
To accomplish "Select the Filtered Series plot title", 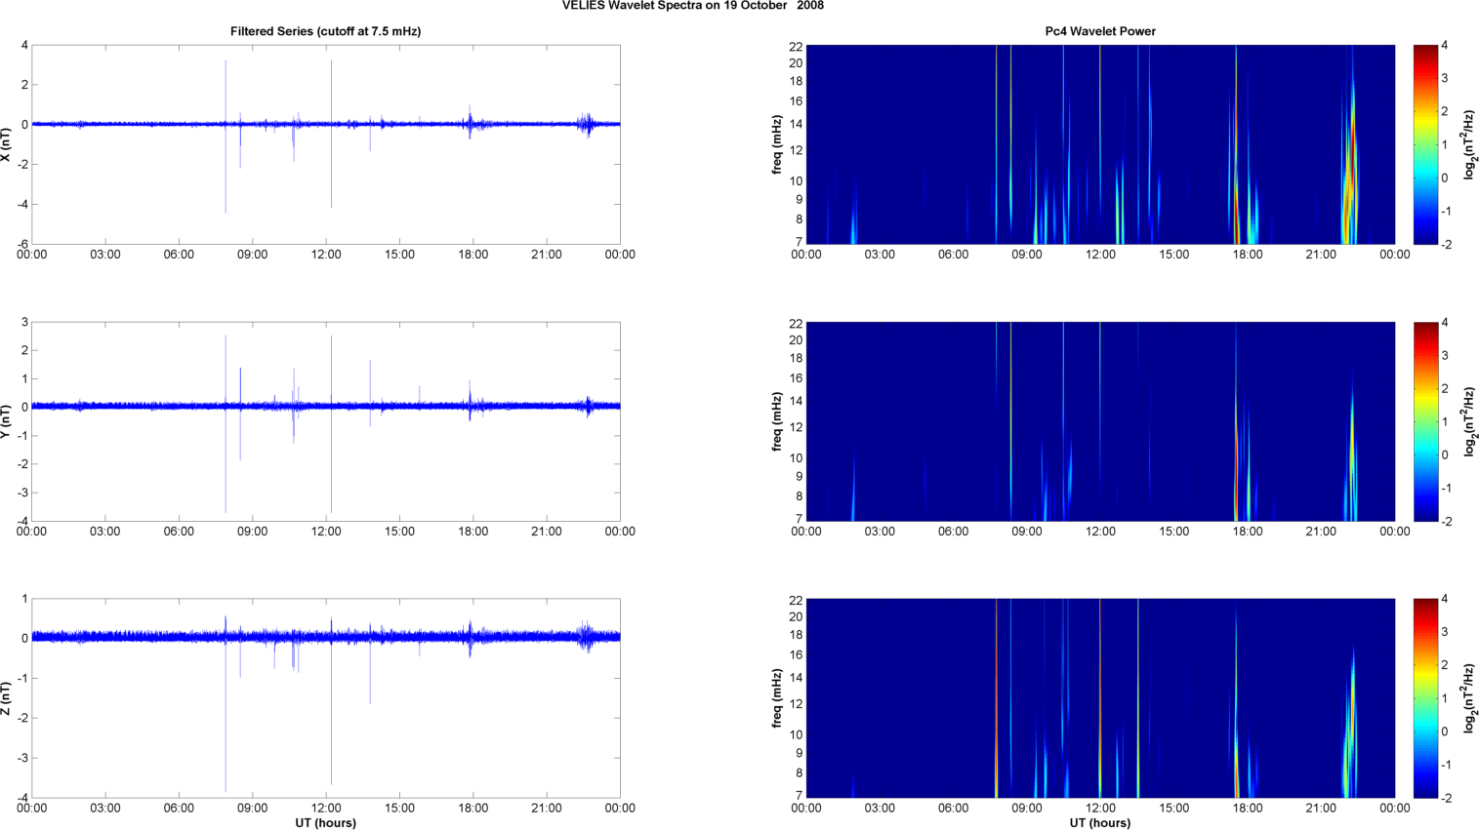I will pyautogui.click(x=325, y=31).
